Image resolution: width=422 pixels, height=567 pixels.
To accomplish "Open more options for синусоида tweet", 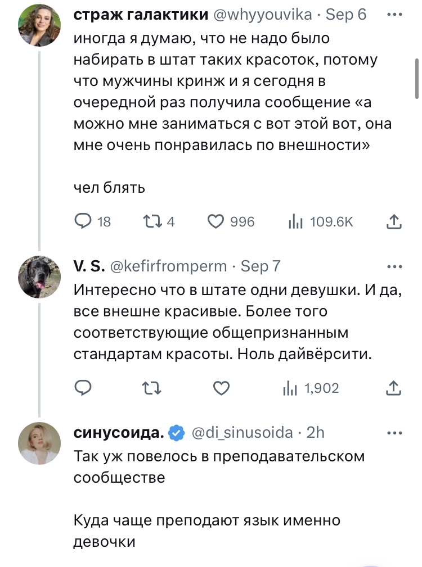I will coord(394,433).
